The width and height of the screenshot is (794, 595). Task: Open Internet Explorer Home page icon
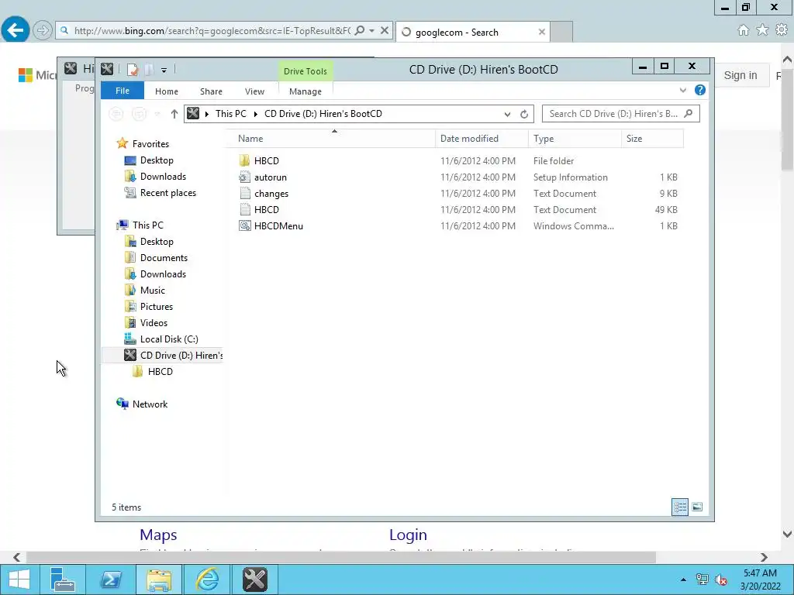[x=743, y=30]
